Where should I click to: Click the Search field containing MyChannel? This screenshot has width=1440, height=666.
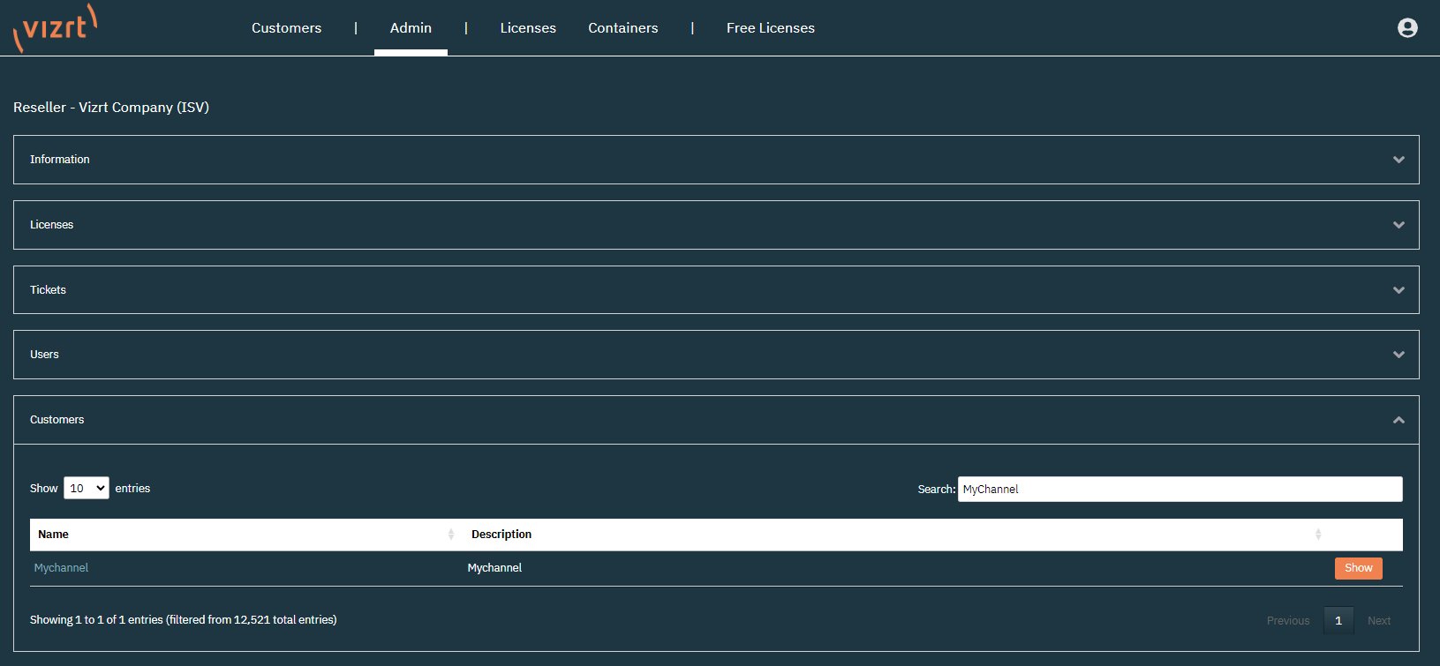tap(1180, 490)
